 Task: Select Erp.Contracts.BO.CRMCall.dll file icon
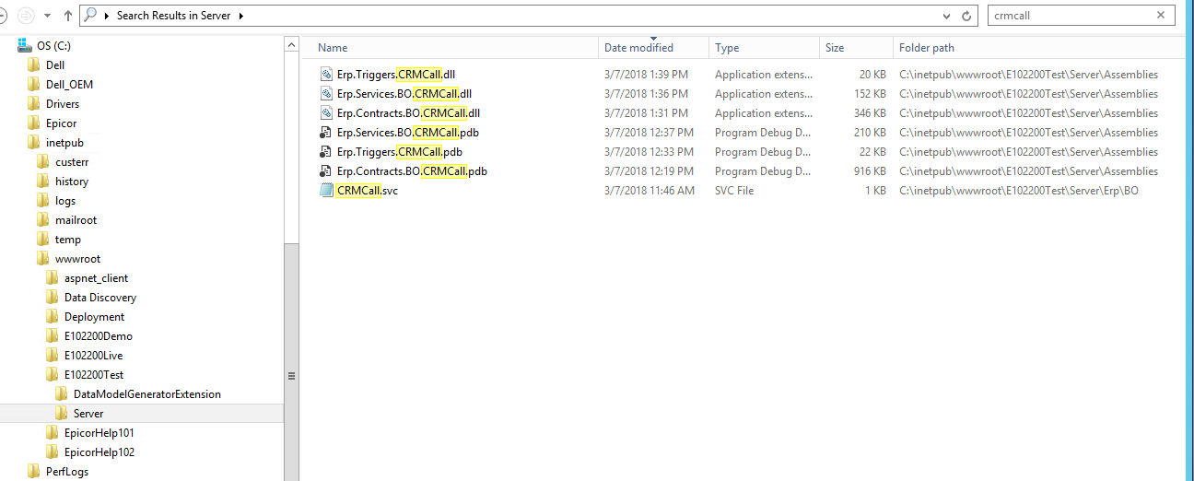click(326, 112)
